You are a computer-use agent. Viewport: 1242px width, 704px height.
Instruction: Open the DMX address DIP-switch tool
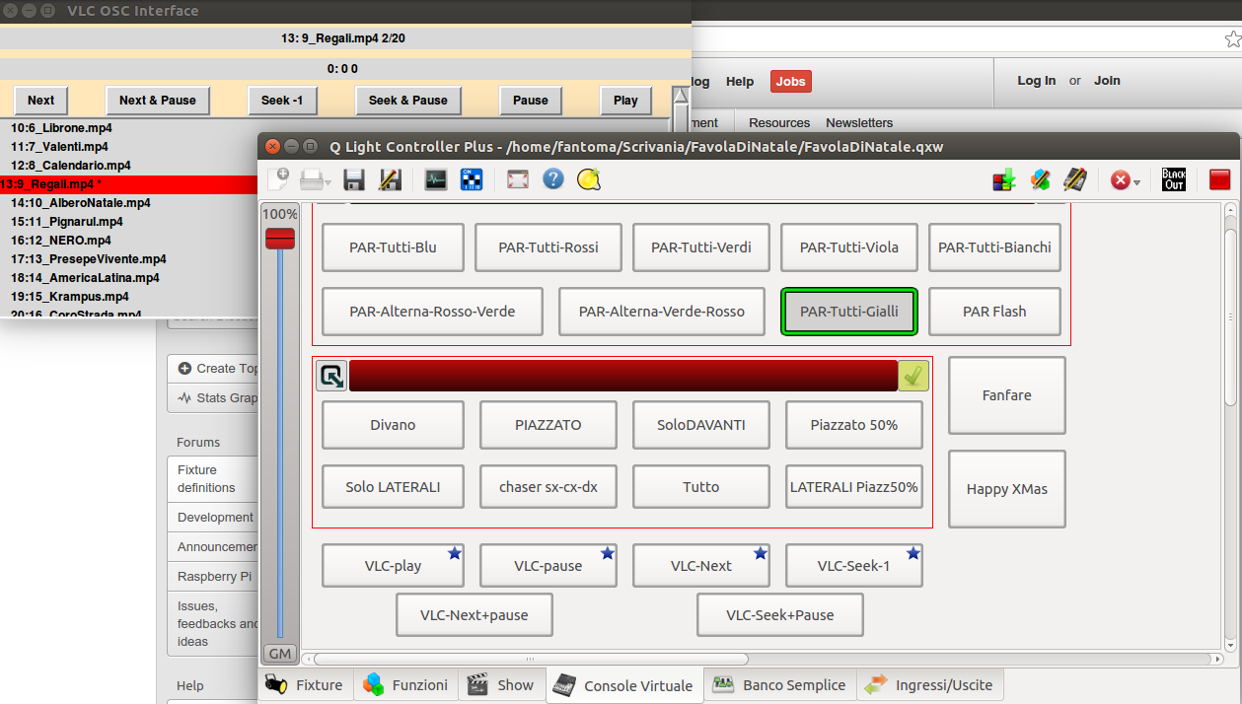[x=472, y=179]
